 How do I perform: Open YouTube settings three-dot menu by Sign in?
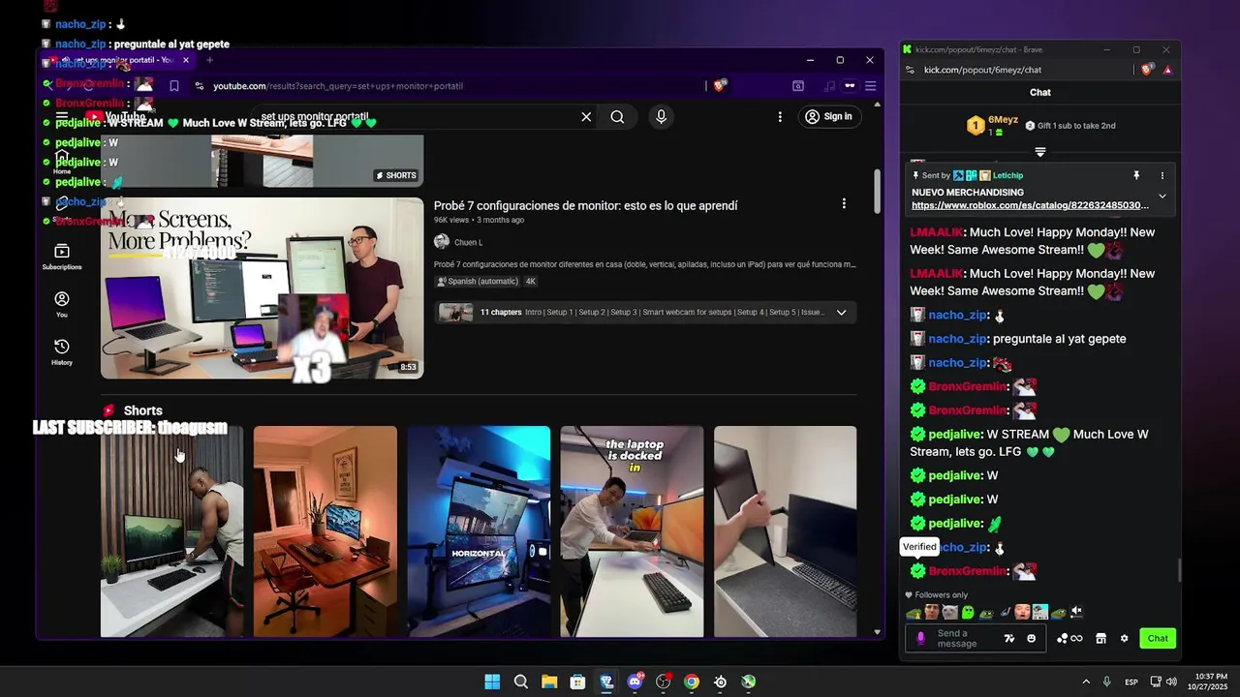pos(780,116)
